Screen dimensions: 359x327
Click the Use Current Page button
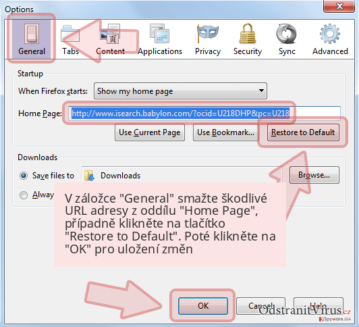tap(150, 132)
